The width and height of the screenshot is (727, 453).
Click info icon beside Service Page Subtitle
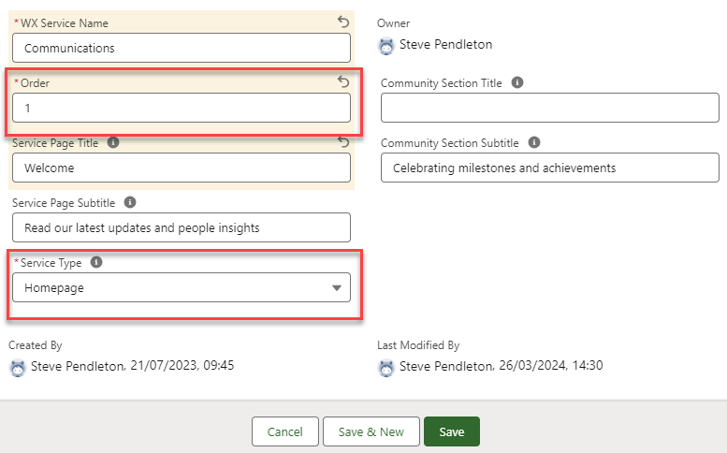point(130,202)
